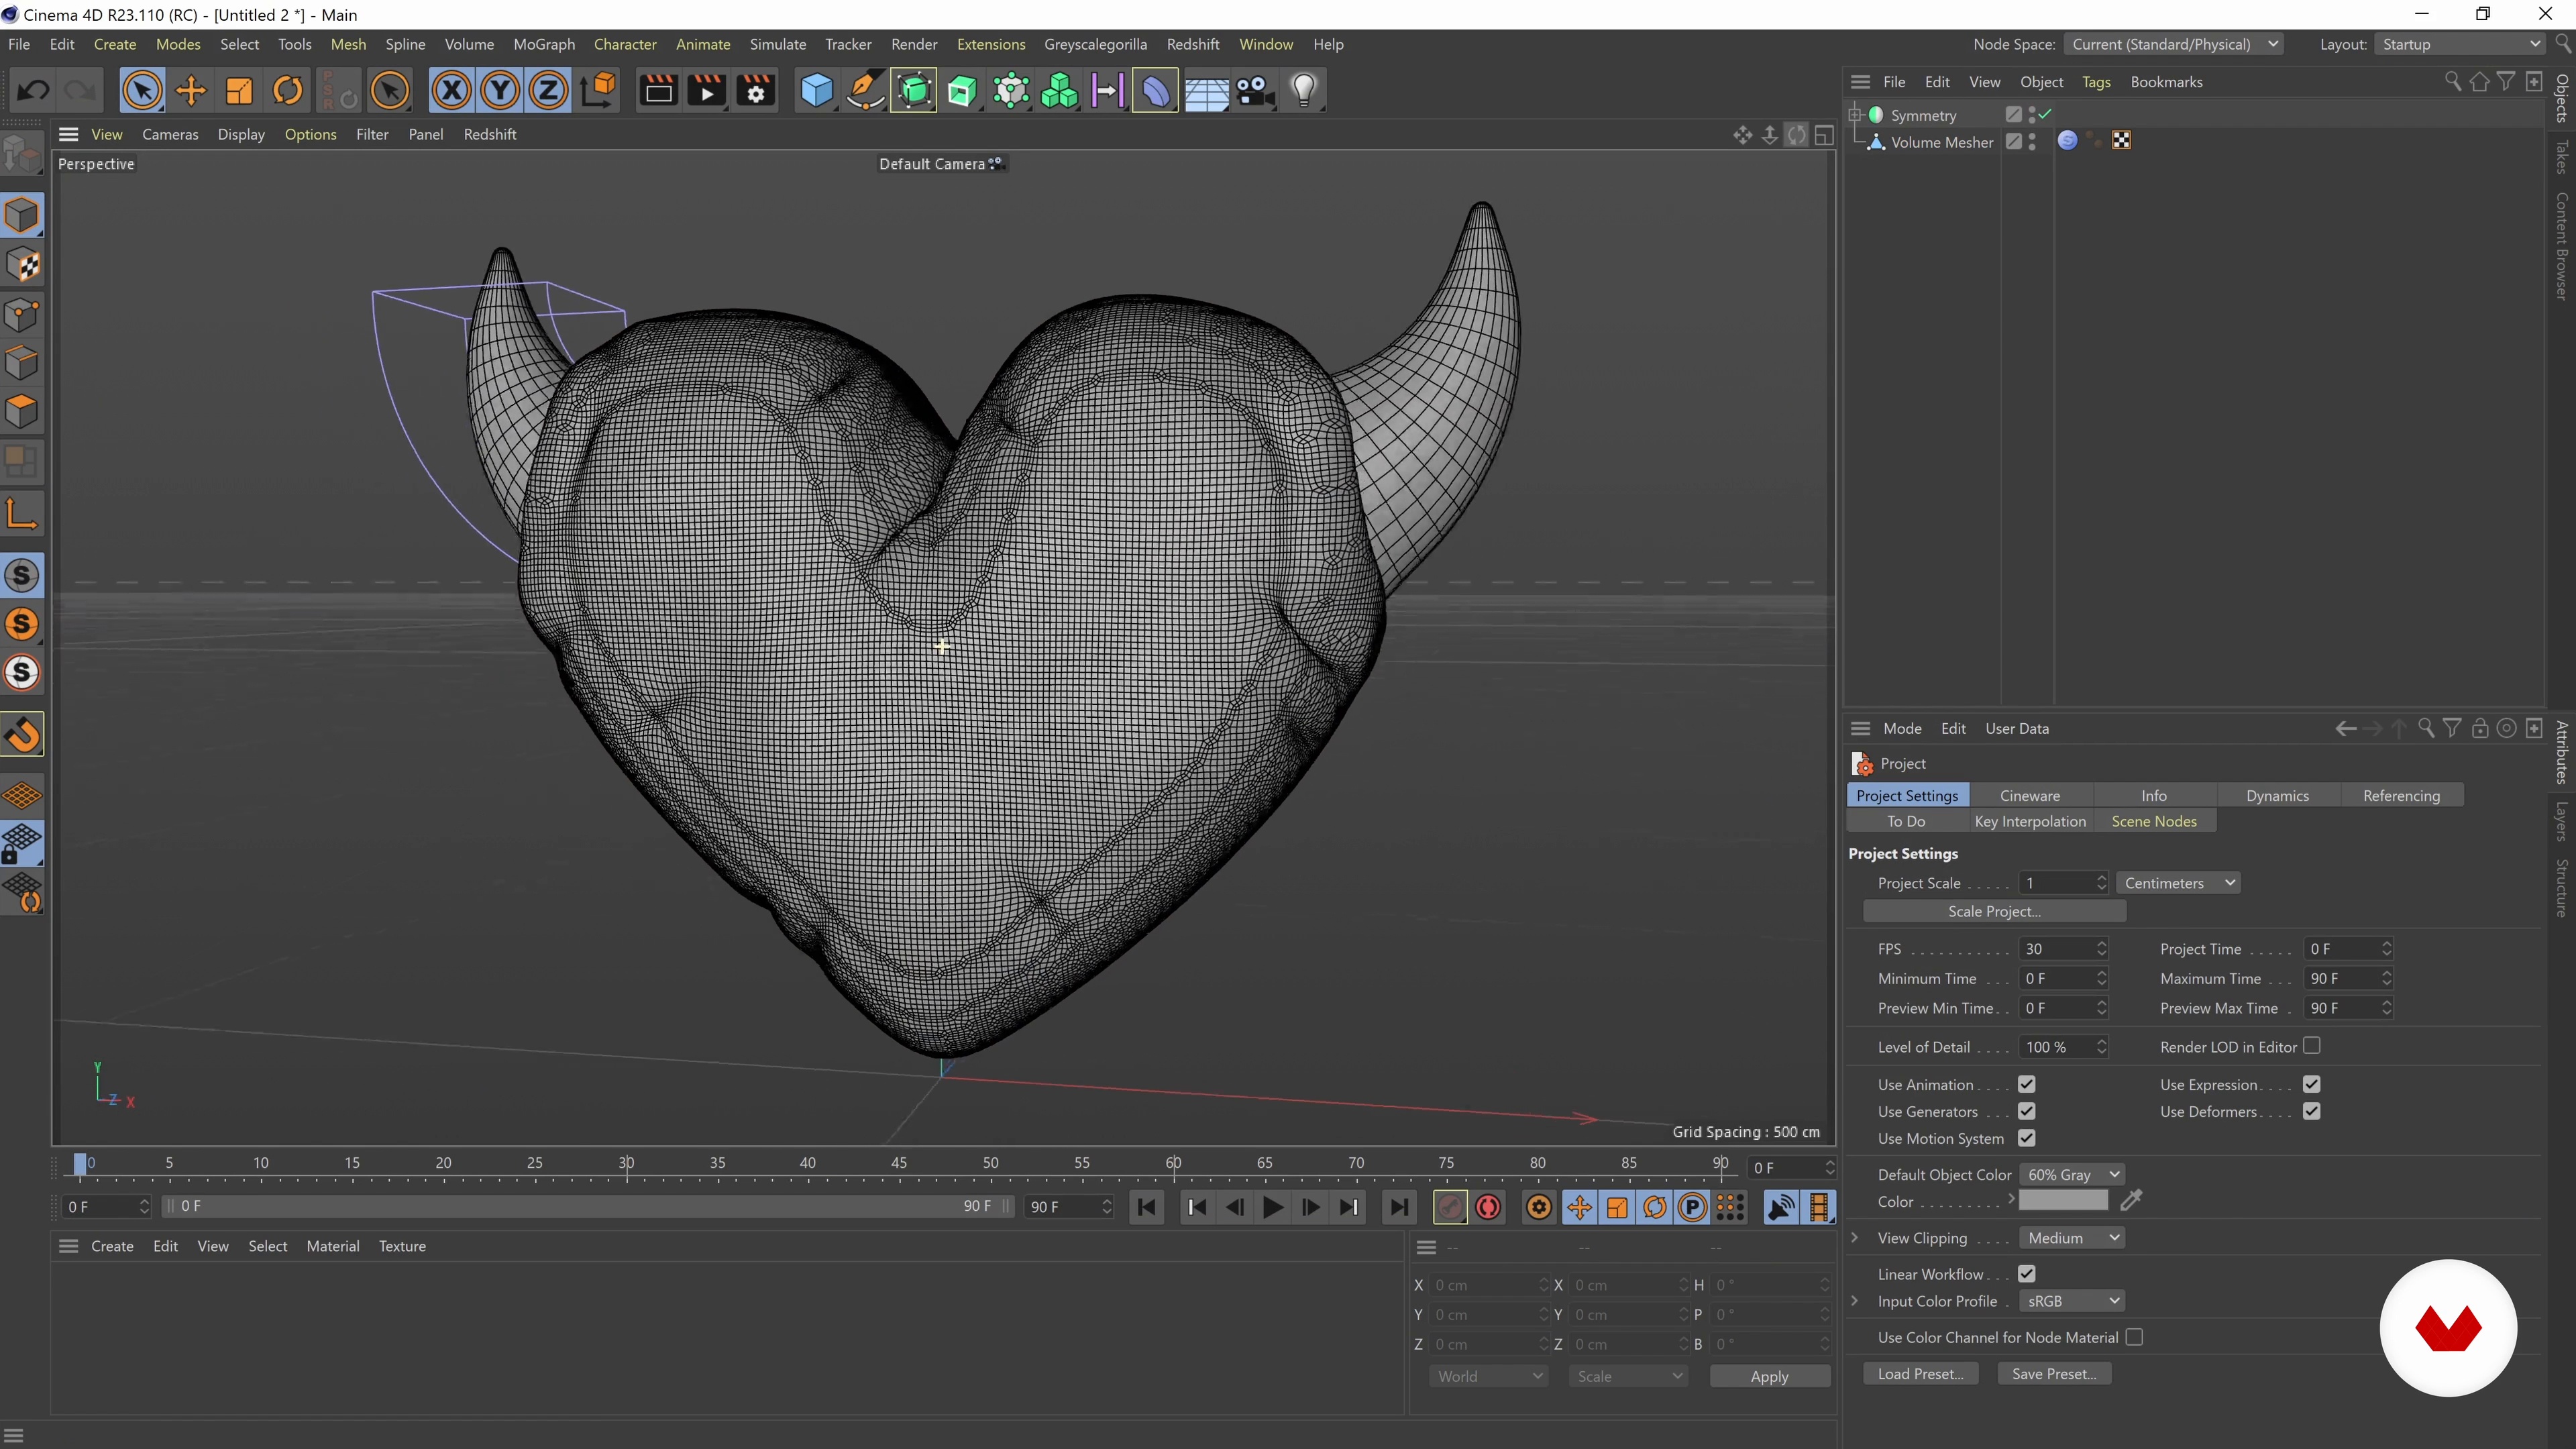The image size is (2576, 1449).
Task: Click Render to Picture Viewer icon
Action: [707, 91]
